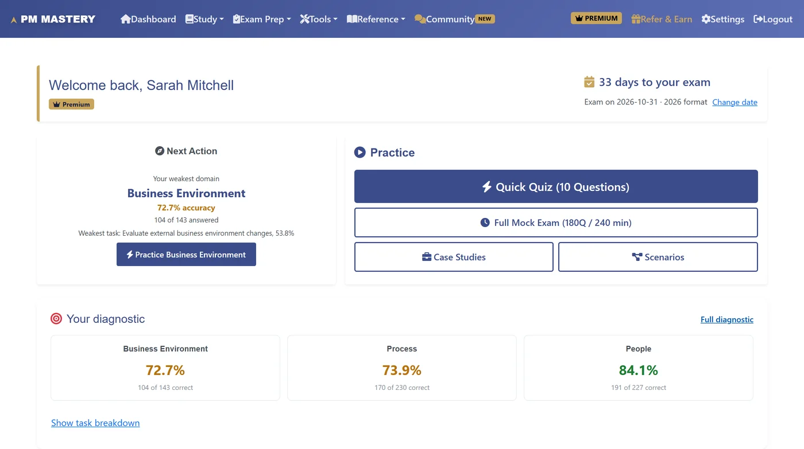Launch the Full Mock Exam button
804x449 pixels.
coord(556,222)
